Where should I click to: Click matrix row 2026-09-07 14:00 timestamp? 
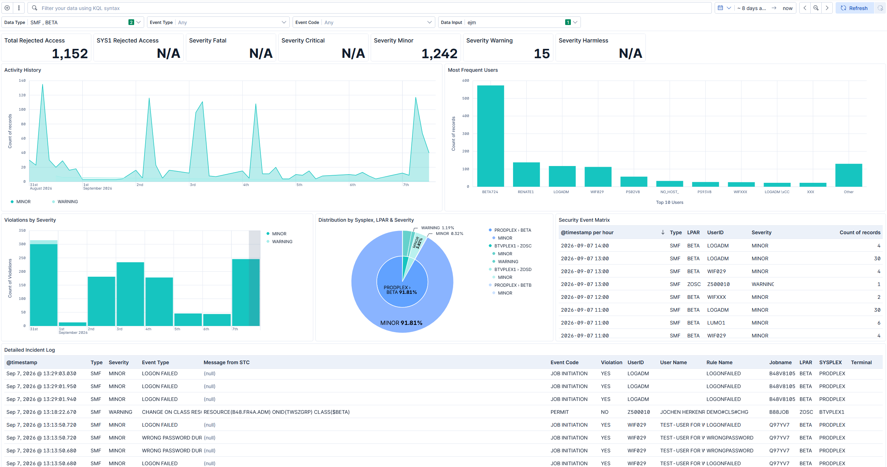585,246
